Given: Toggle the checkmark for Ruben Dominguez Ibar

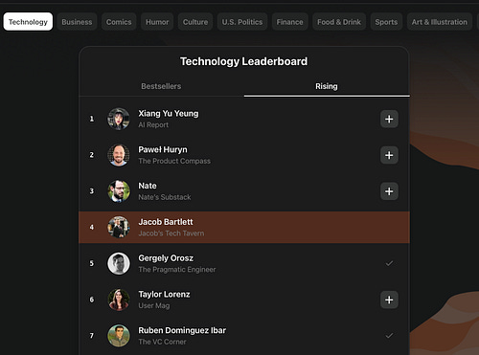Looking at the screenshot, I should point(389,336).
